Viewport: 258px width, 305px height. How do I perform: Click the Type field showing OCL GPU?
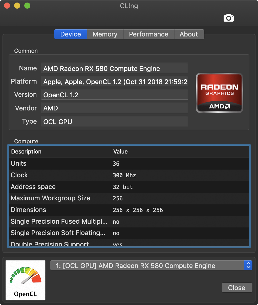[115, 122]
